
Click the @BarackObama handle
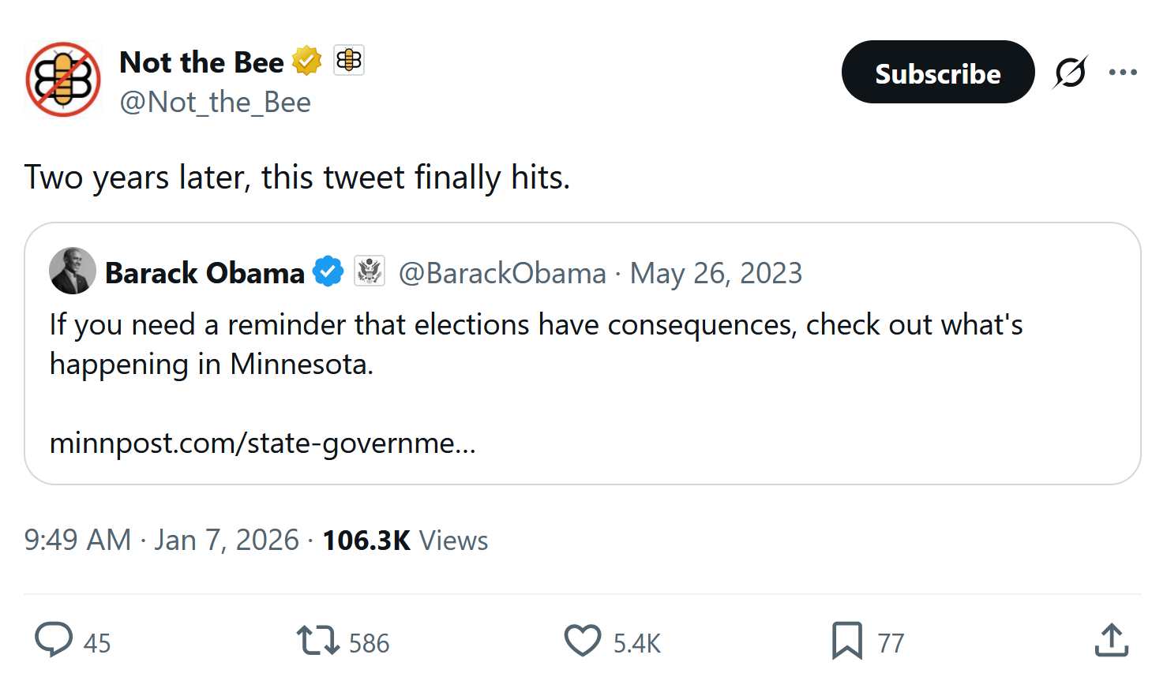point(502,273)
